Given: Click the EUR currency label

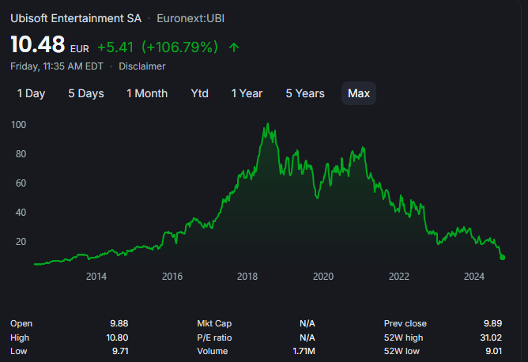Looking at the screenshot, I should point(80,49).
